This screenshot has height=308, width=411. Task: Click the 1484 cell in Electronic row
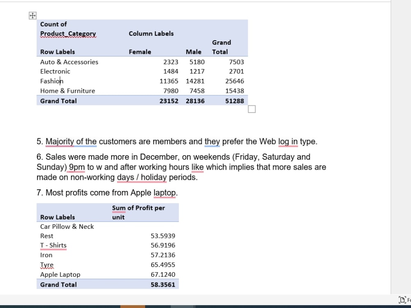point(171,71)
